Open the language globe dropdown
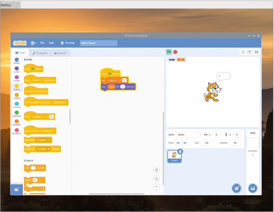This screenshot has width=274, height=212. pos(34,43)
